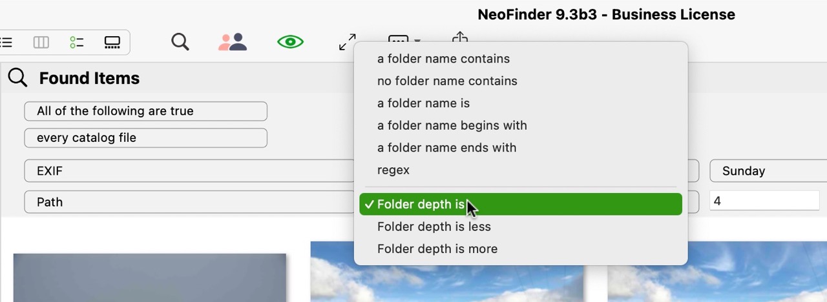827x302 pixels.
Task: Choose 'Folder depth is less'
Action: tap(521, 226)
